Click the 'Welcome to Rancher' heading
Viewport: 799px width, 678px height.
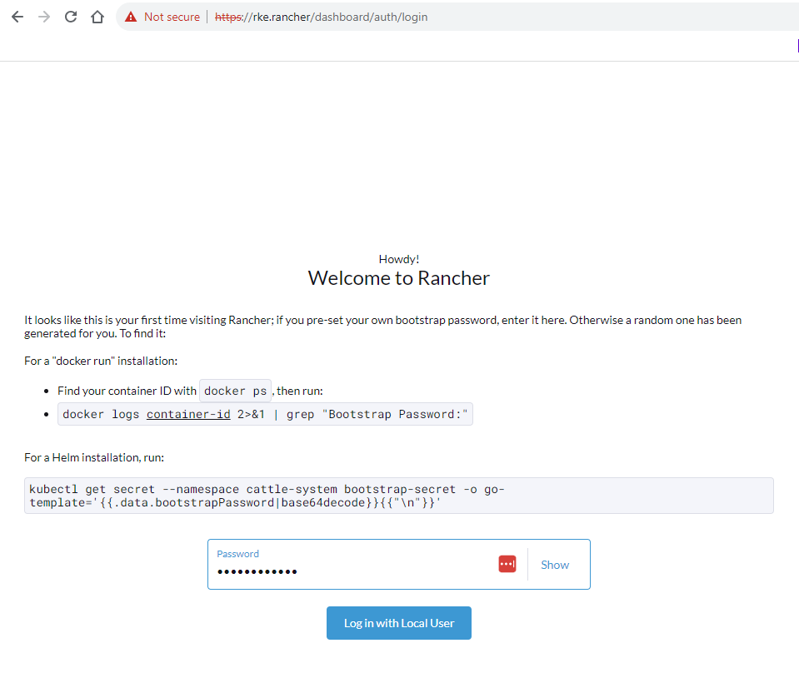click(399, 278)
